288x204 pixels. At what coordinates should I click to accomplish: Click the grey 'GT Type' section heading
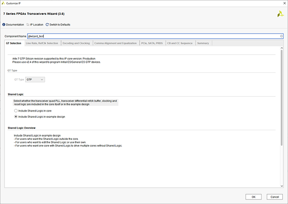coord(12,70)
